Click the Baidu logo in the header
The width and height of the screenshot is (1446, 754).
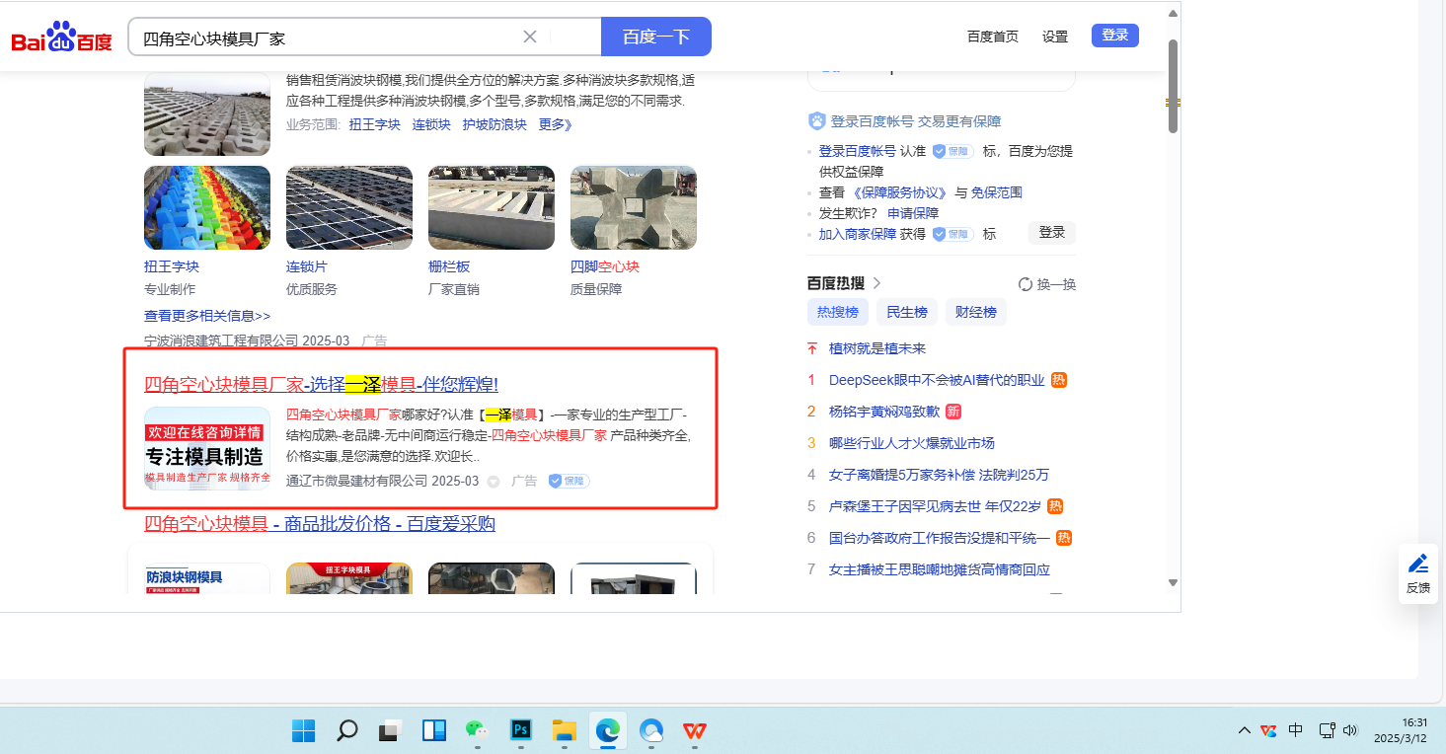click(62, 38)
